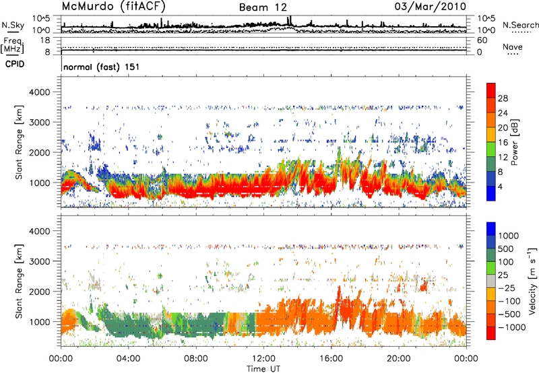Click the "-25" label on the Velocity colorbar

pos(507,288)
